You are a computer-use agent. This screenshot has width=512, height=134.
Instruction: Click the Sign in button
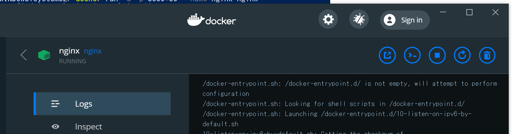click(405, 20)
